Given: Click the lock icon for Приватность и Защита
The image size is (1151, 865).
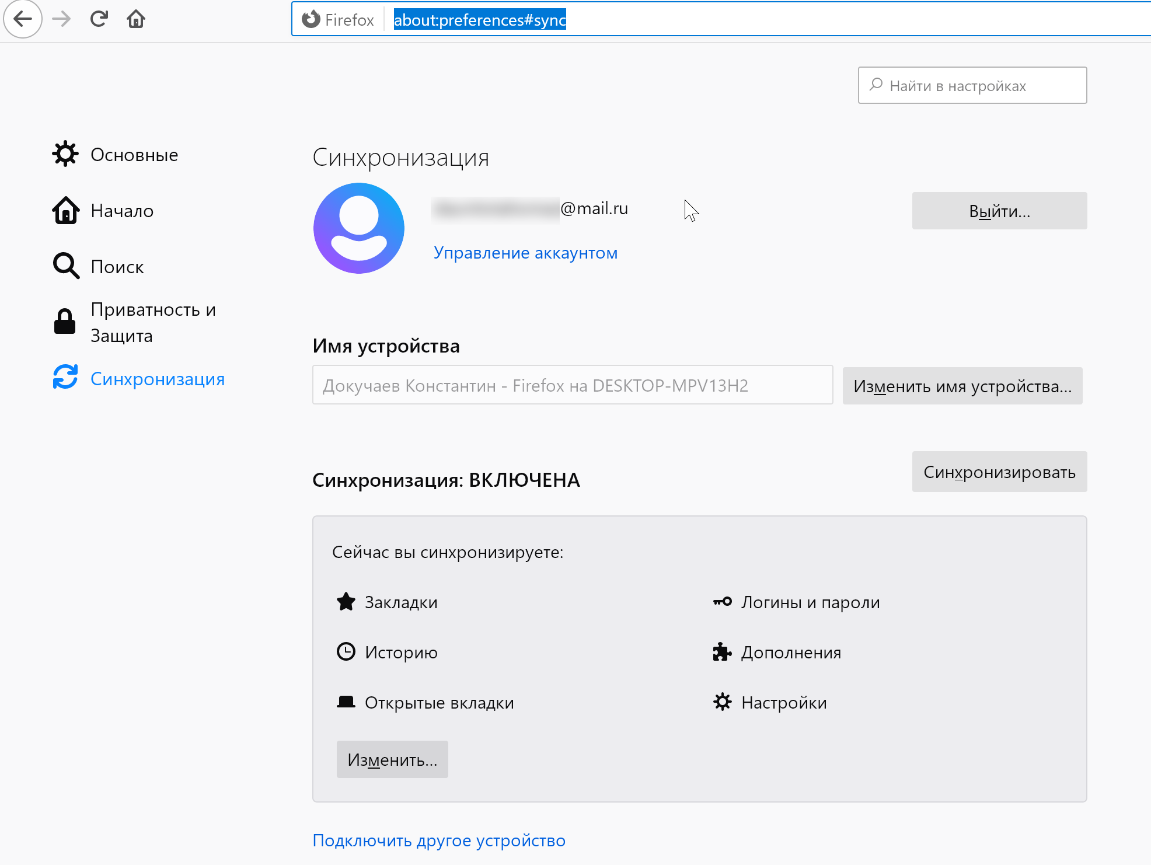Looking at the screenshot, I should tap(65, 322).
